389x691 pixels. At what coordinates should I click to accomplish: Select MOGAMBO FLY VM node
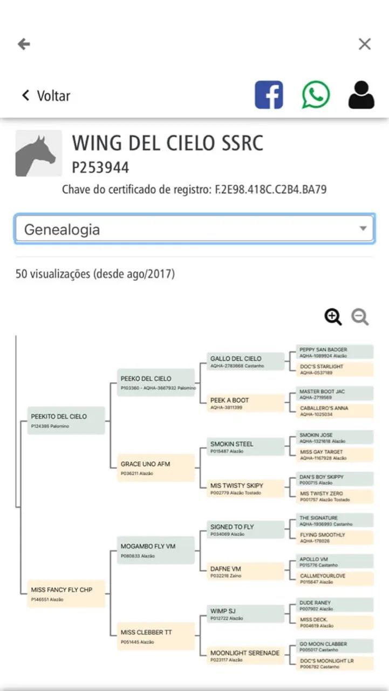coord(156,550)
